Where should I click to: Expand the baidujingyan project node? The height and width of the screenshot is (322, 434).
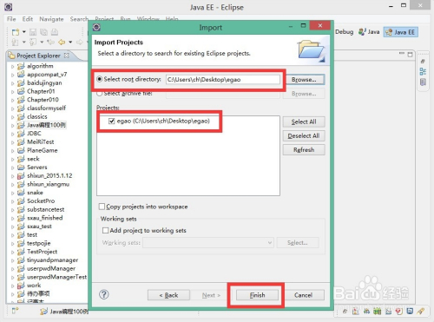click(12, 83)
